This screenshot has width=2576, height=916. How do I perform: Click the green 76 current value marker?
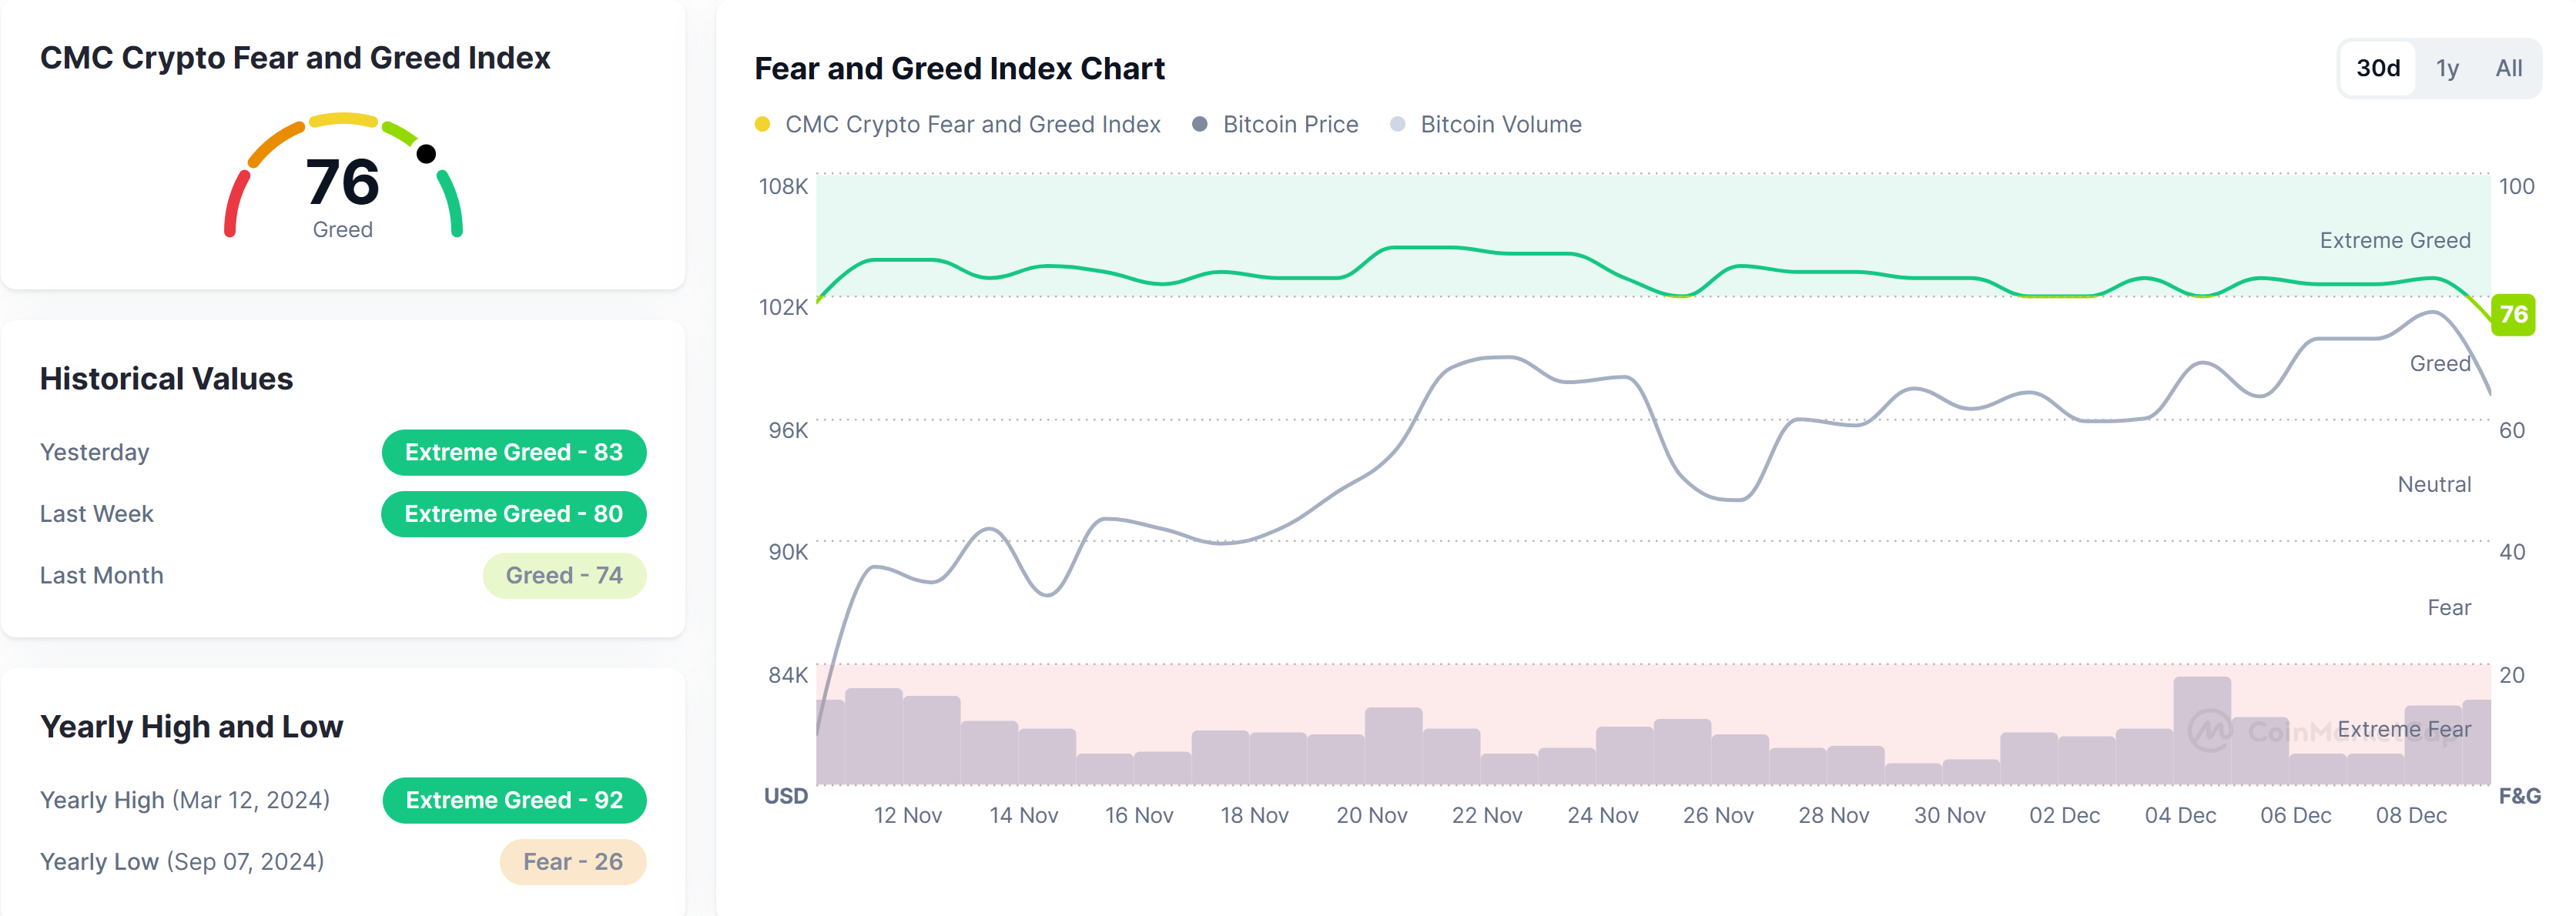click(x=2513, y=315)
